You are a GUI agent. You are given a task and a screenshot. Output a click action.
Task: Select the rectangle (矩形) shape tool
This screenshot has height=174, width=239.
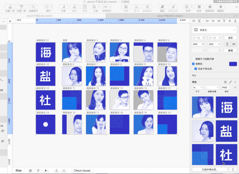tap(199, 7)
